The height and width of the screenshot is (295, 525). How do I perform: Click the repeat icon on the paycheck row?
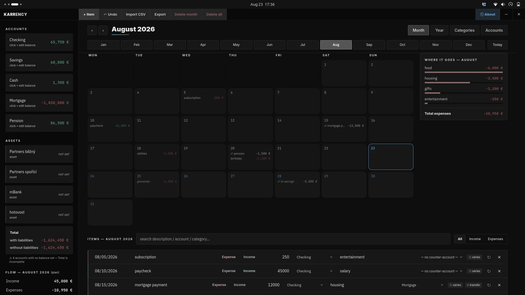(x=489, y=271)
